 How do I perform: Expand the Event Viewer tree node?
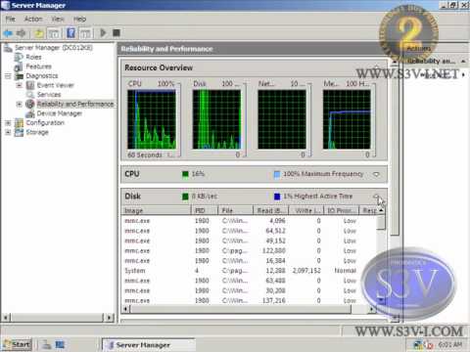(x=19, y=85)
